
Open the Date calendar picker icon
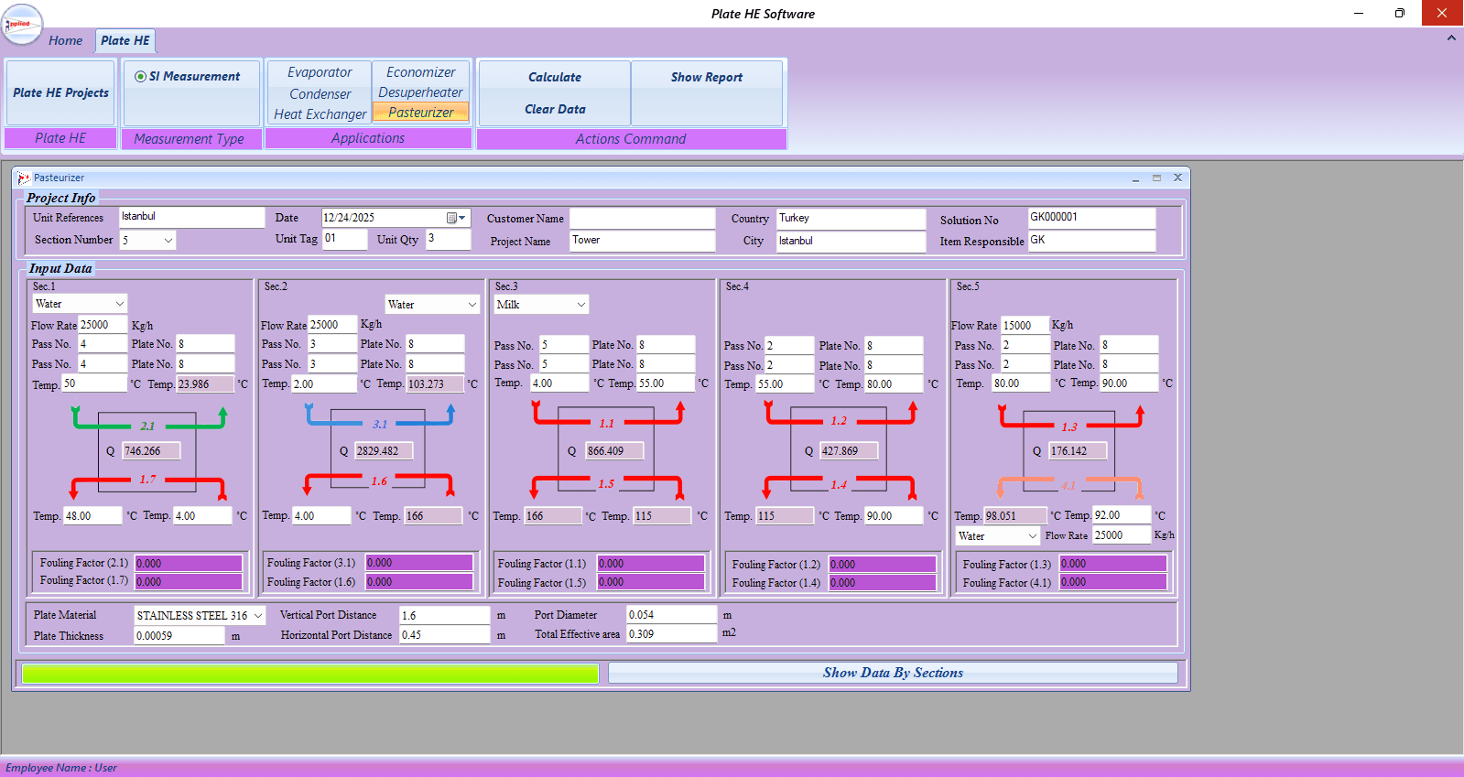click(451, 218)
